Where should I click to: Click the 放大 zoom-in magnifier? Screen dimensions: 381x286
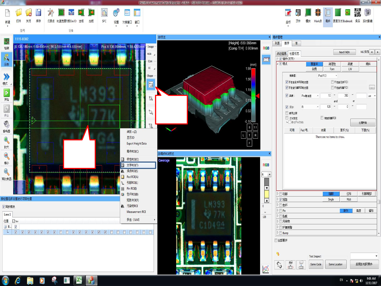(x=7, y=140)
